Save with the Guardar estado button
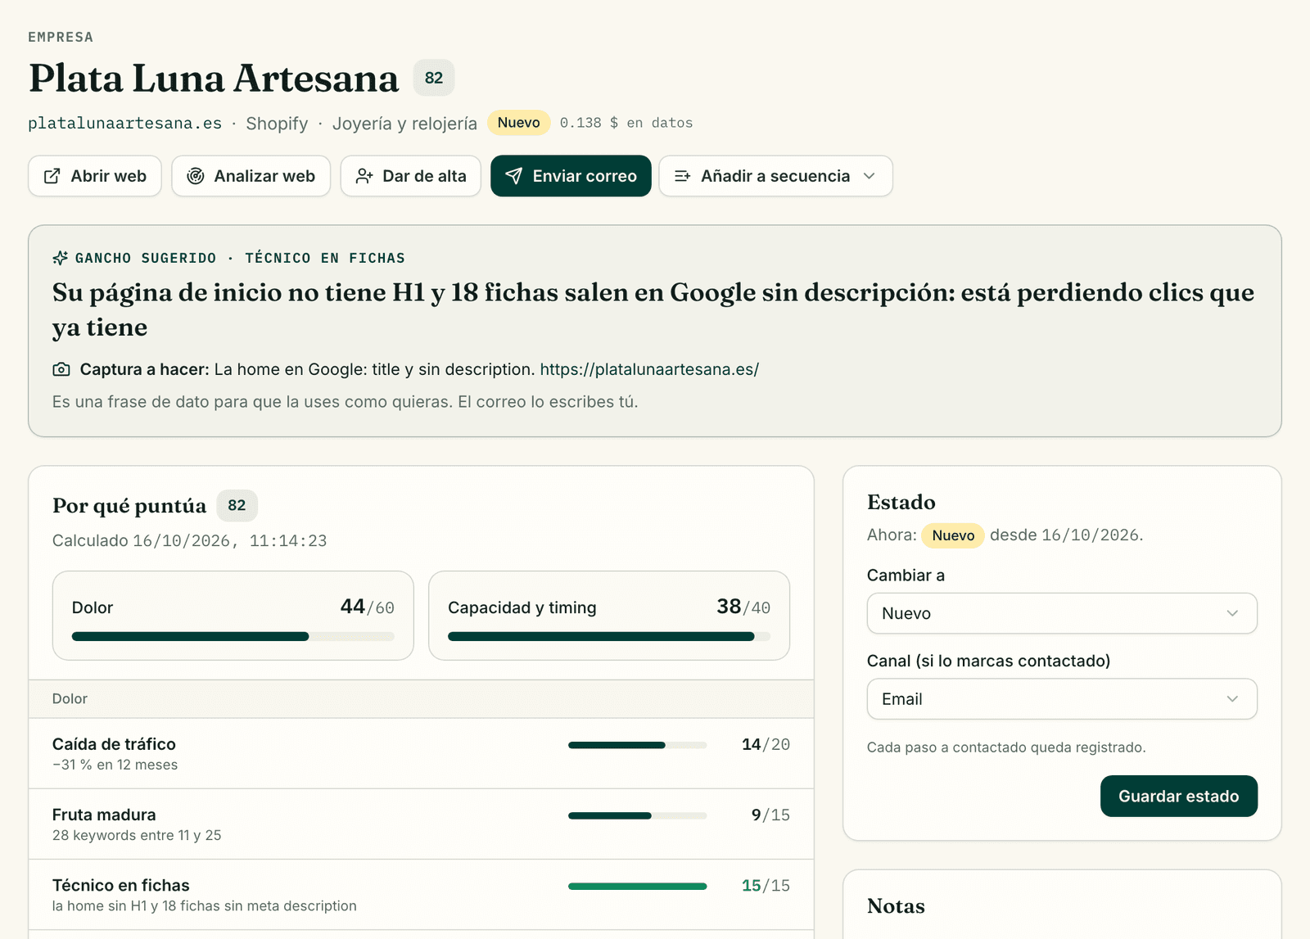Image resolution: width=1310 pixels, height=939 pixels. (x=1178, y=796)
